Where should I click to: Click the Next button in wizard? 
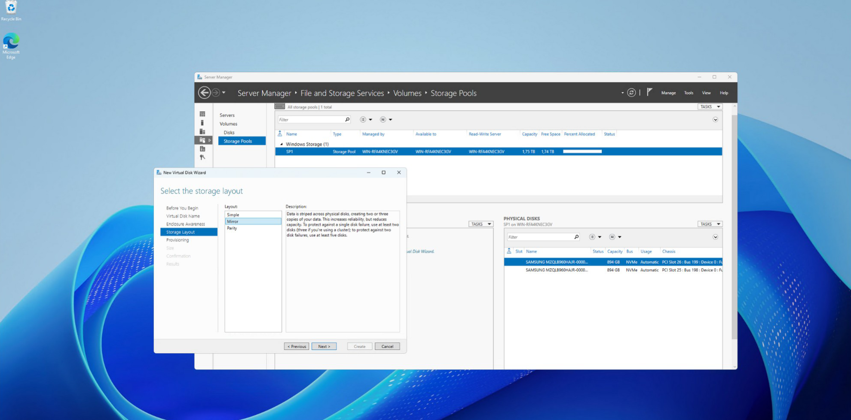coord(324,346)
